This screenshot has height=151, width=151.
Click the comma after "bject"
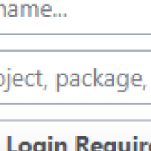pos(45,87)
